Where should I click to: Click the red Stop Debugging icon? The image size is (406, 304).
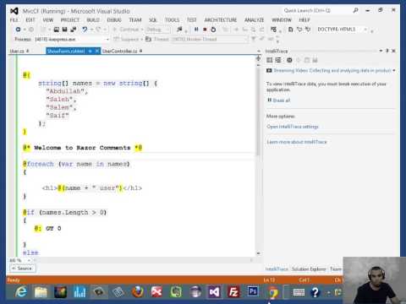(205, 30)
